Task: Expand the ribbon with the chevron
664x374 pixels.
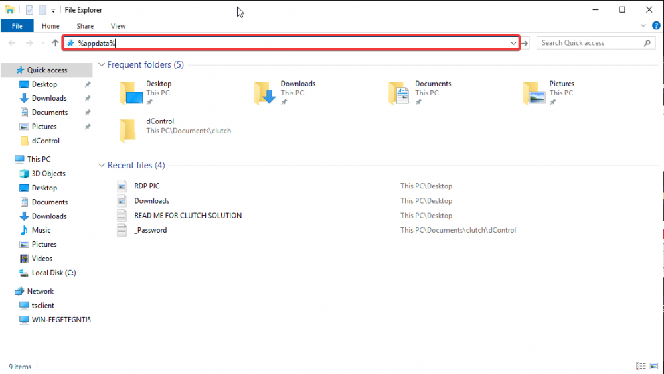Action: (643, 26)
